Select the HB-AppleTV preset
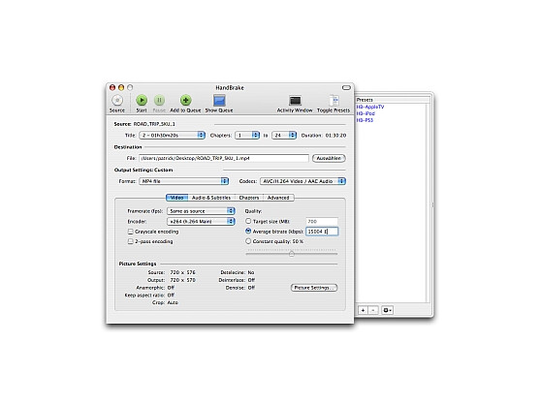 tap(370, 107)
